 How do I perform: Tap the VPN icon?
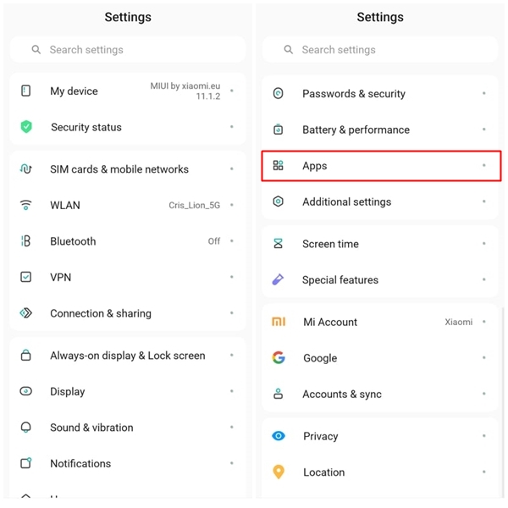tap(25, 277)
